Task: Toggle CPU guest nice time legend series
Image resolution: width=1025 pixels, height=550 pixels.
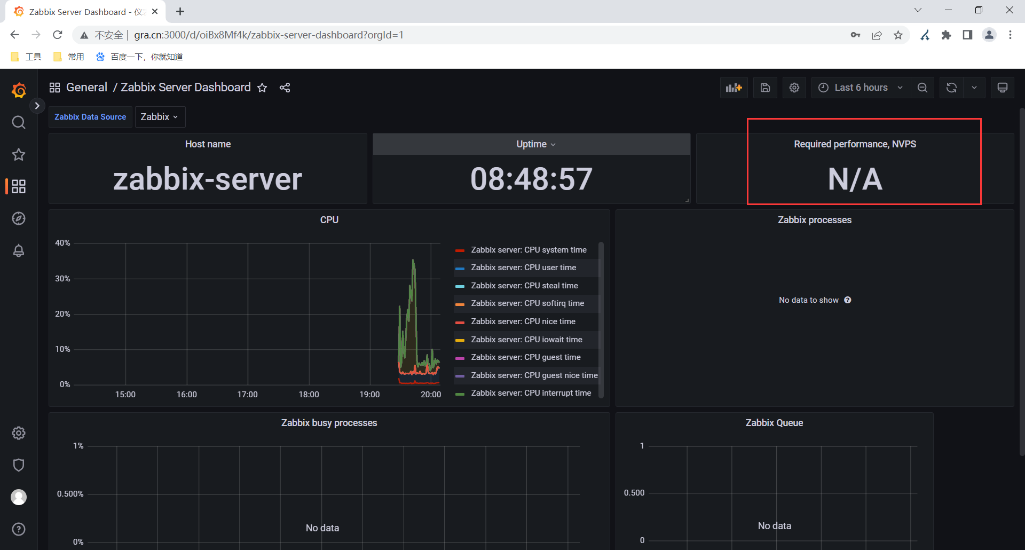Action: 534,375
